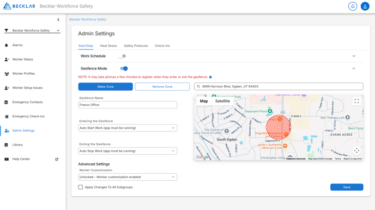Click the filter funnel icon in sidebar
Viewport: 375px width, 210px height.
[7, 30]
